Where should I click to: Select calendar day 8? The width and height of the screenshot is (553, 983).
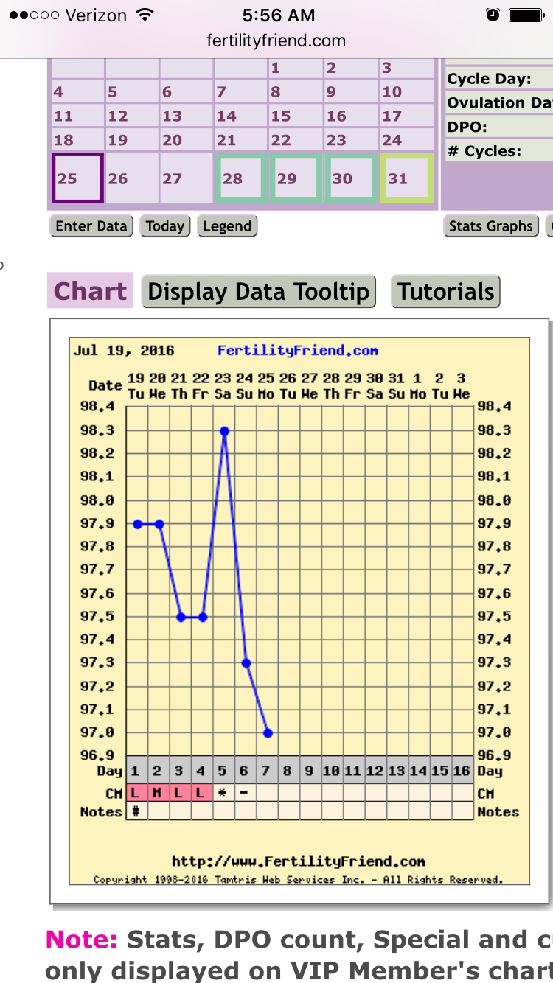[295, 92]
